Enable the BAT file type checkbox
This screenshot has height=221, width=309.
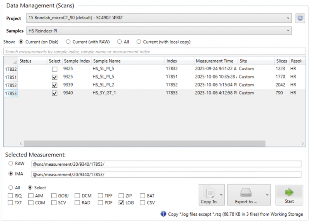143,196
